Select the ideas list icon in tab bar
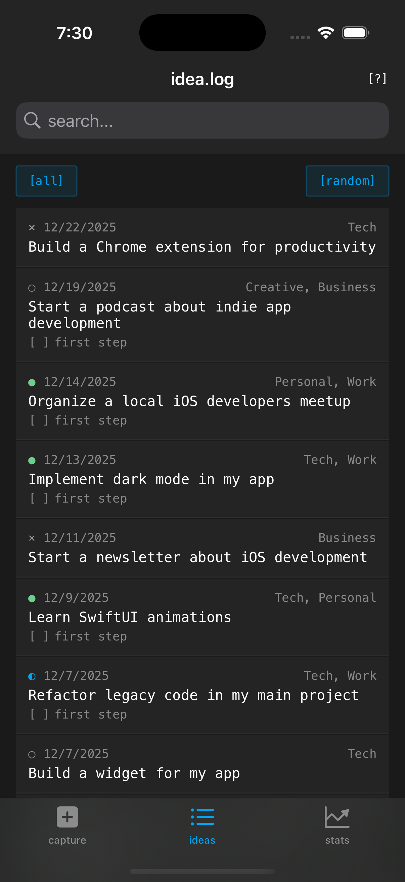This screenshot has width=405, height=882. click(202, 817)
